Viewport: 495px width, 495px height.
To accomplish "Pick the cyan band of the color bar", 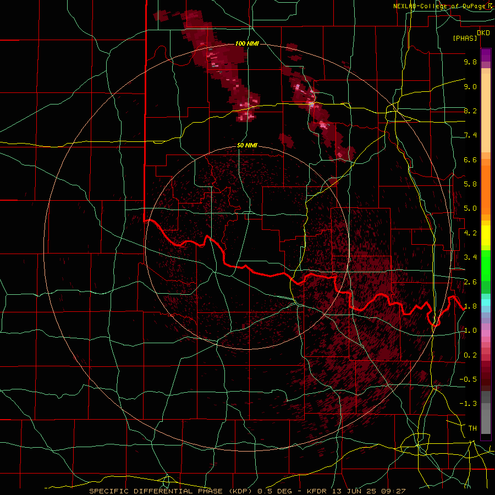I will point(486,302).
